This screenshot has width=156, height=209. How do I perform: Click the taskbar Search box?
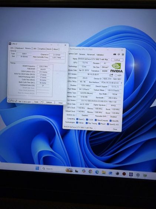coord(53,169)
